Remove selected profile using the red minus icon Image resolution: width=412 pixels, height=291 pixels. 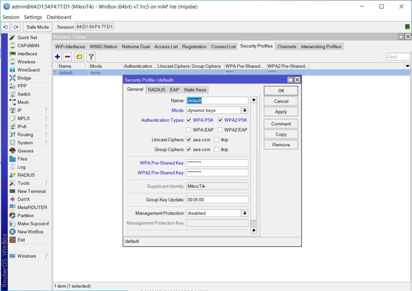coord(68,57)
